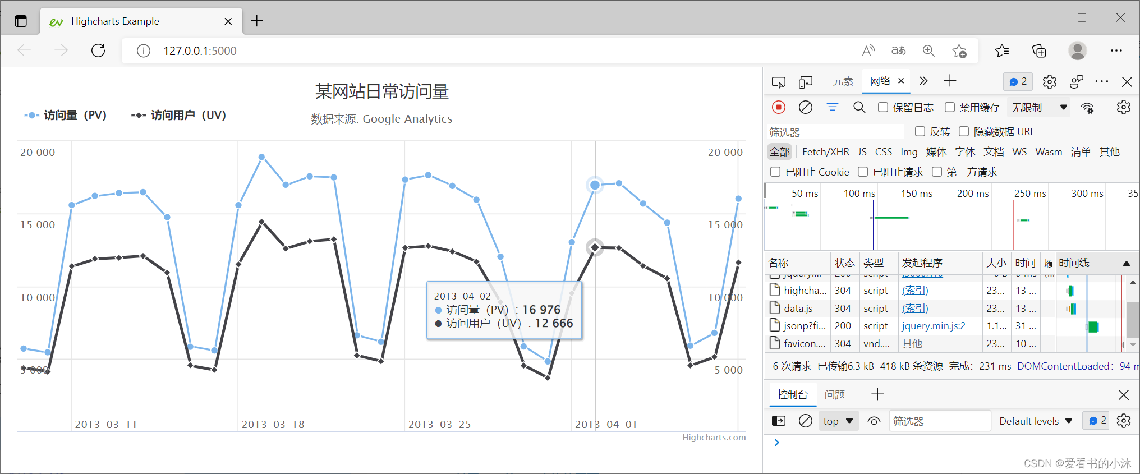
Task: Enable the 禁用缓存 checkbox
Action: 950,107
